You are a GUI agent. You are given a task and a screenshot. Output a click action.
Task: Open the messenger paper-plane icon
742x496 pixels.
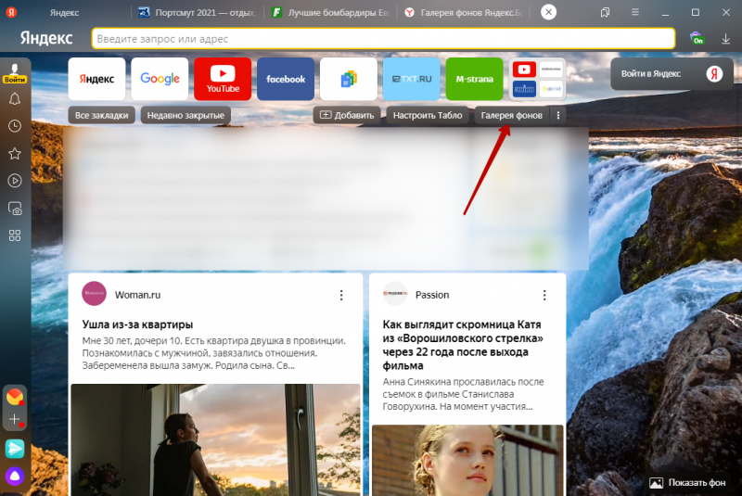(x=15, y=449)
